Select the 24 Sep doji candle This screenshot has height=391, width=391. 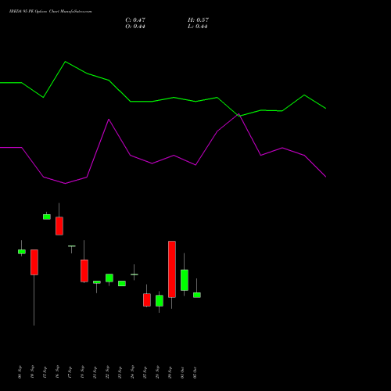(x=135, y=274)
